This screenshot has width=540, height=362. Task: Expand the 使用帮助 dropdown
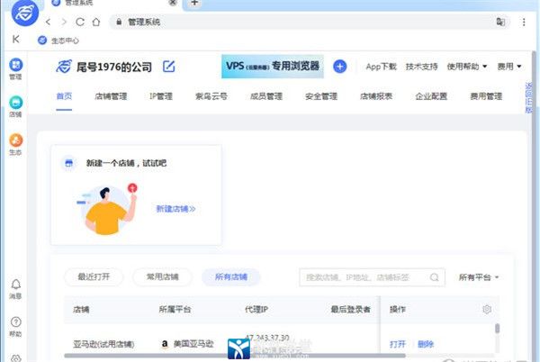466,67
